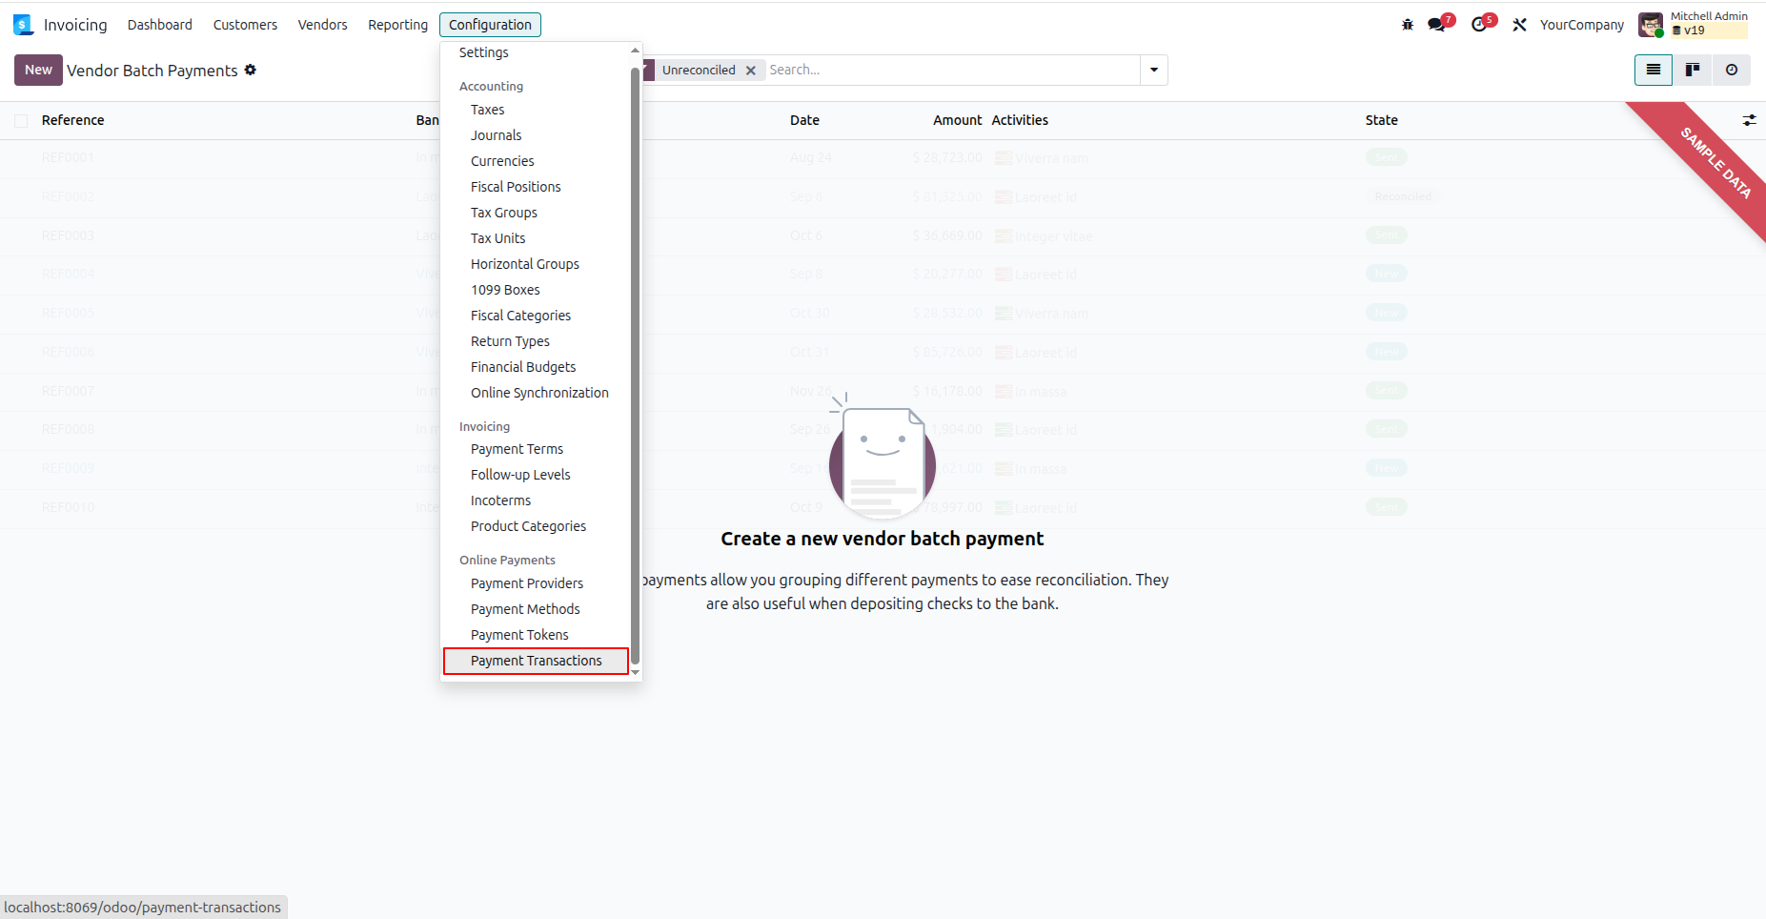Click the Invoicing app logo icon
The image size is (1766, 919).
point(23,25)
